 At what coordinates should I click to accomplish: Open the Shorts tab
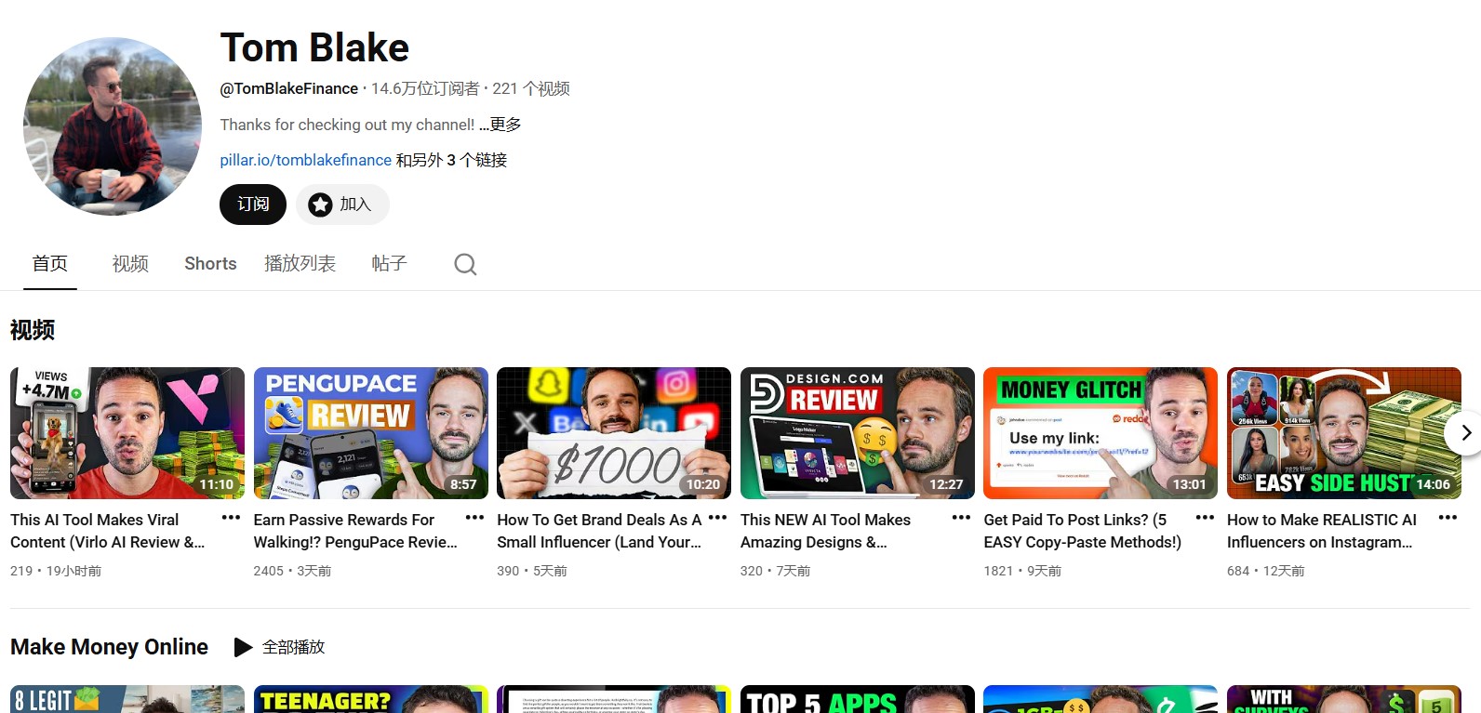(x=210, y=264)
